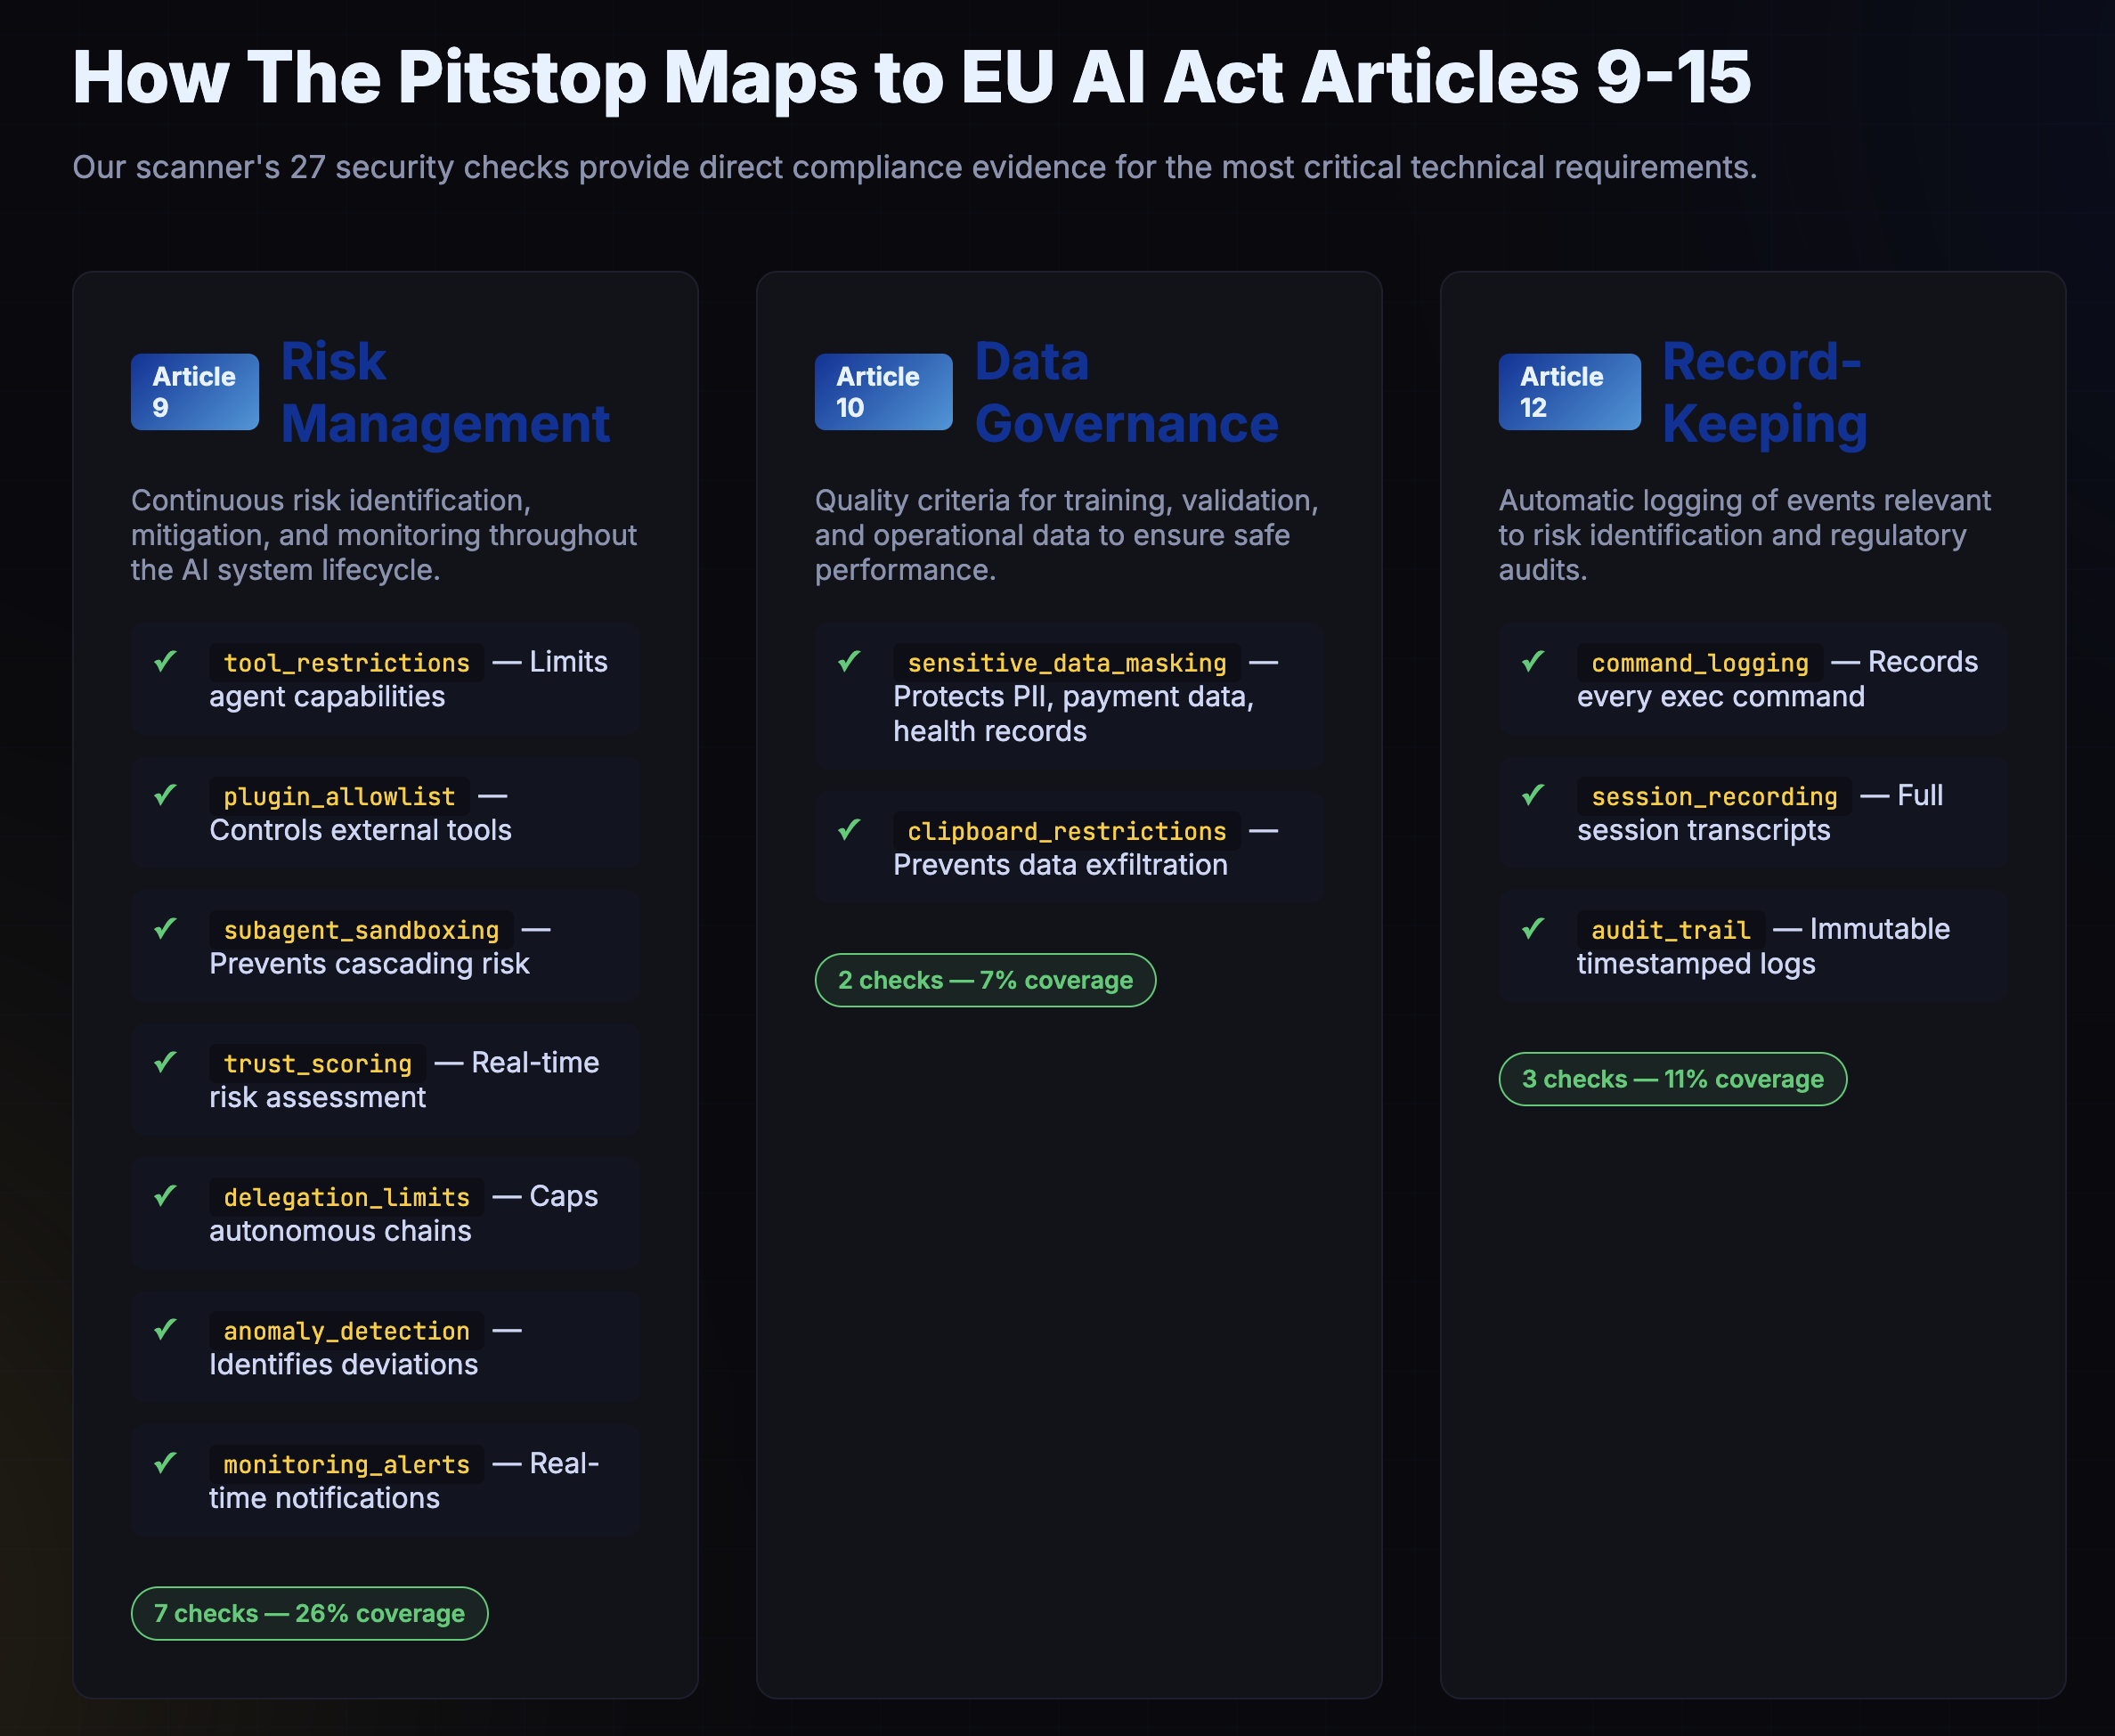Viewport: 2115px width, 1736px height.
Task: Click the monitoring_alerts code tag
Action: [346, 1465]
